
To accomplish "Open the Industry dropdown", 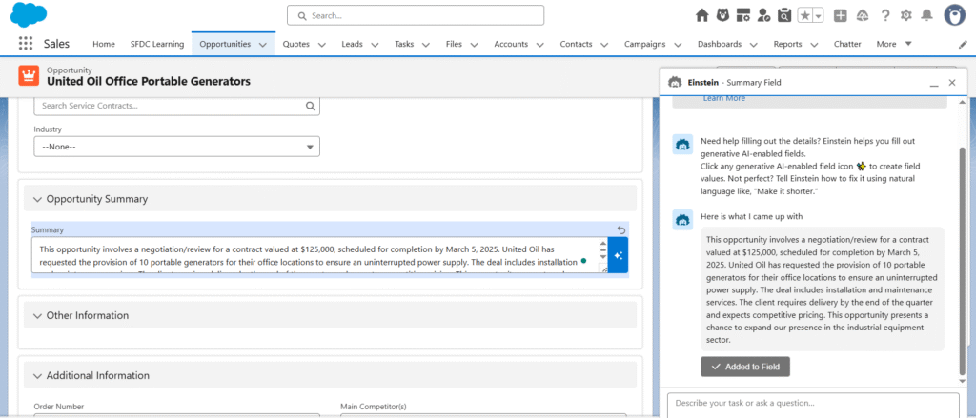I will click(176, 147).
